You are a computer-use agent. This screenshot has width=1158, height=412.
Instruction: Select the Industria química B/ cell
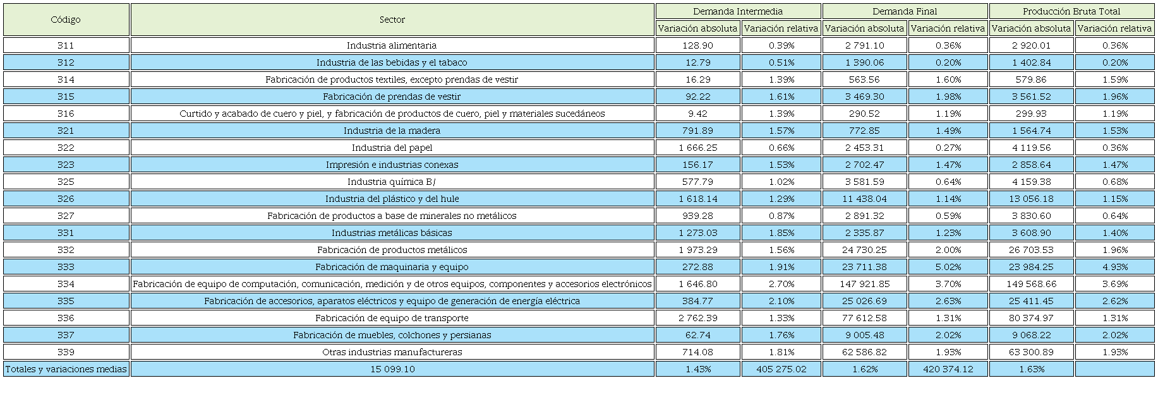pos(392,182)
